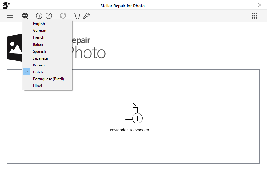This screenshot has height=189, width=267.
Task: Select the Korean language option
Action: coord(39,65)
